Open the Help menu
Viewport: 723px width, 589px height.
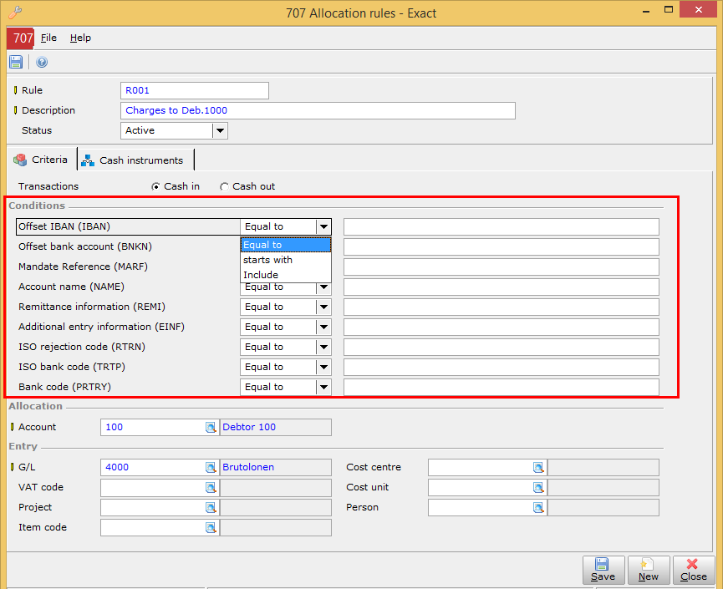coord(80,38)
